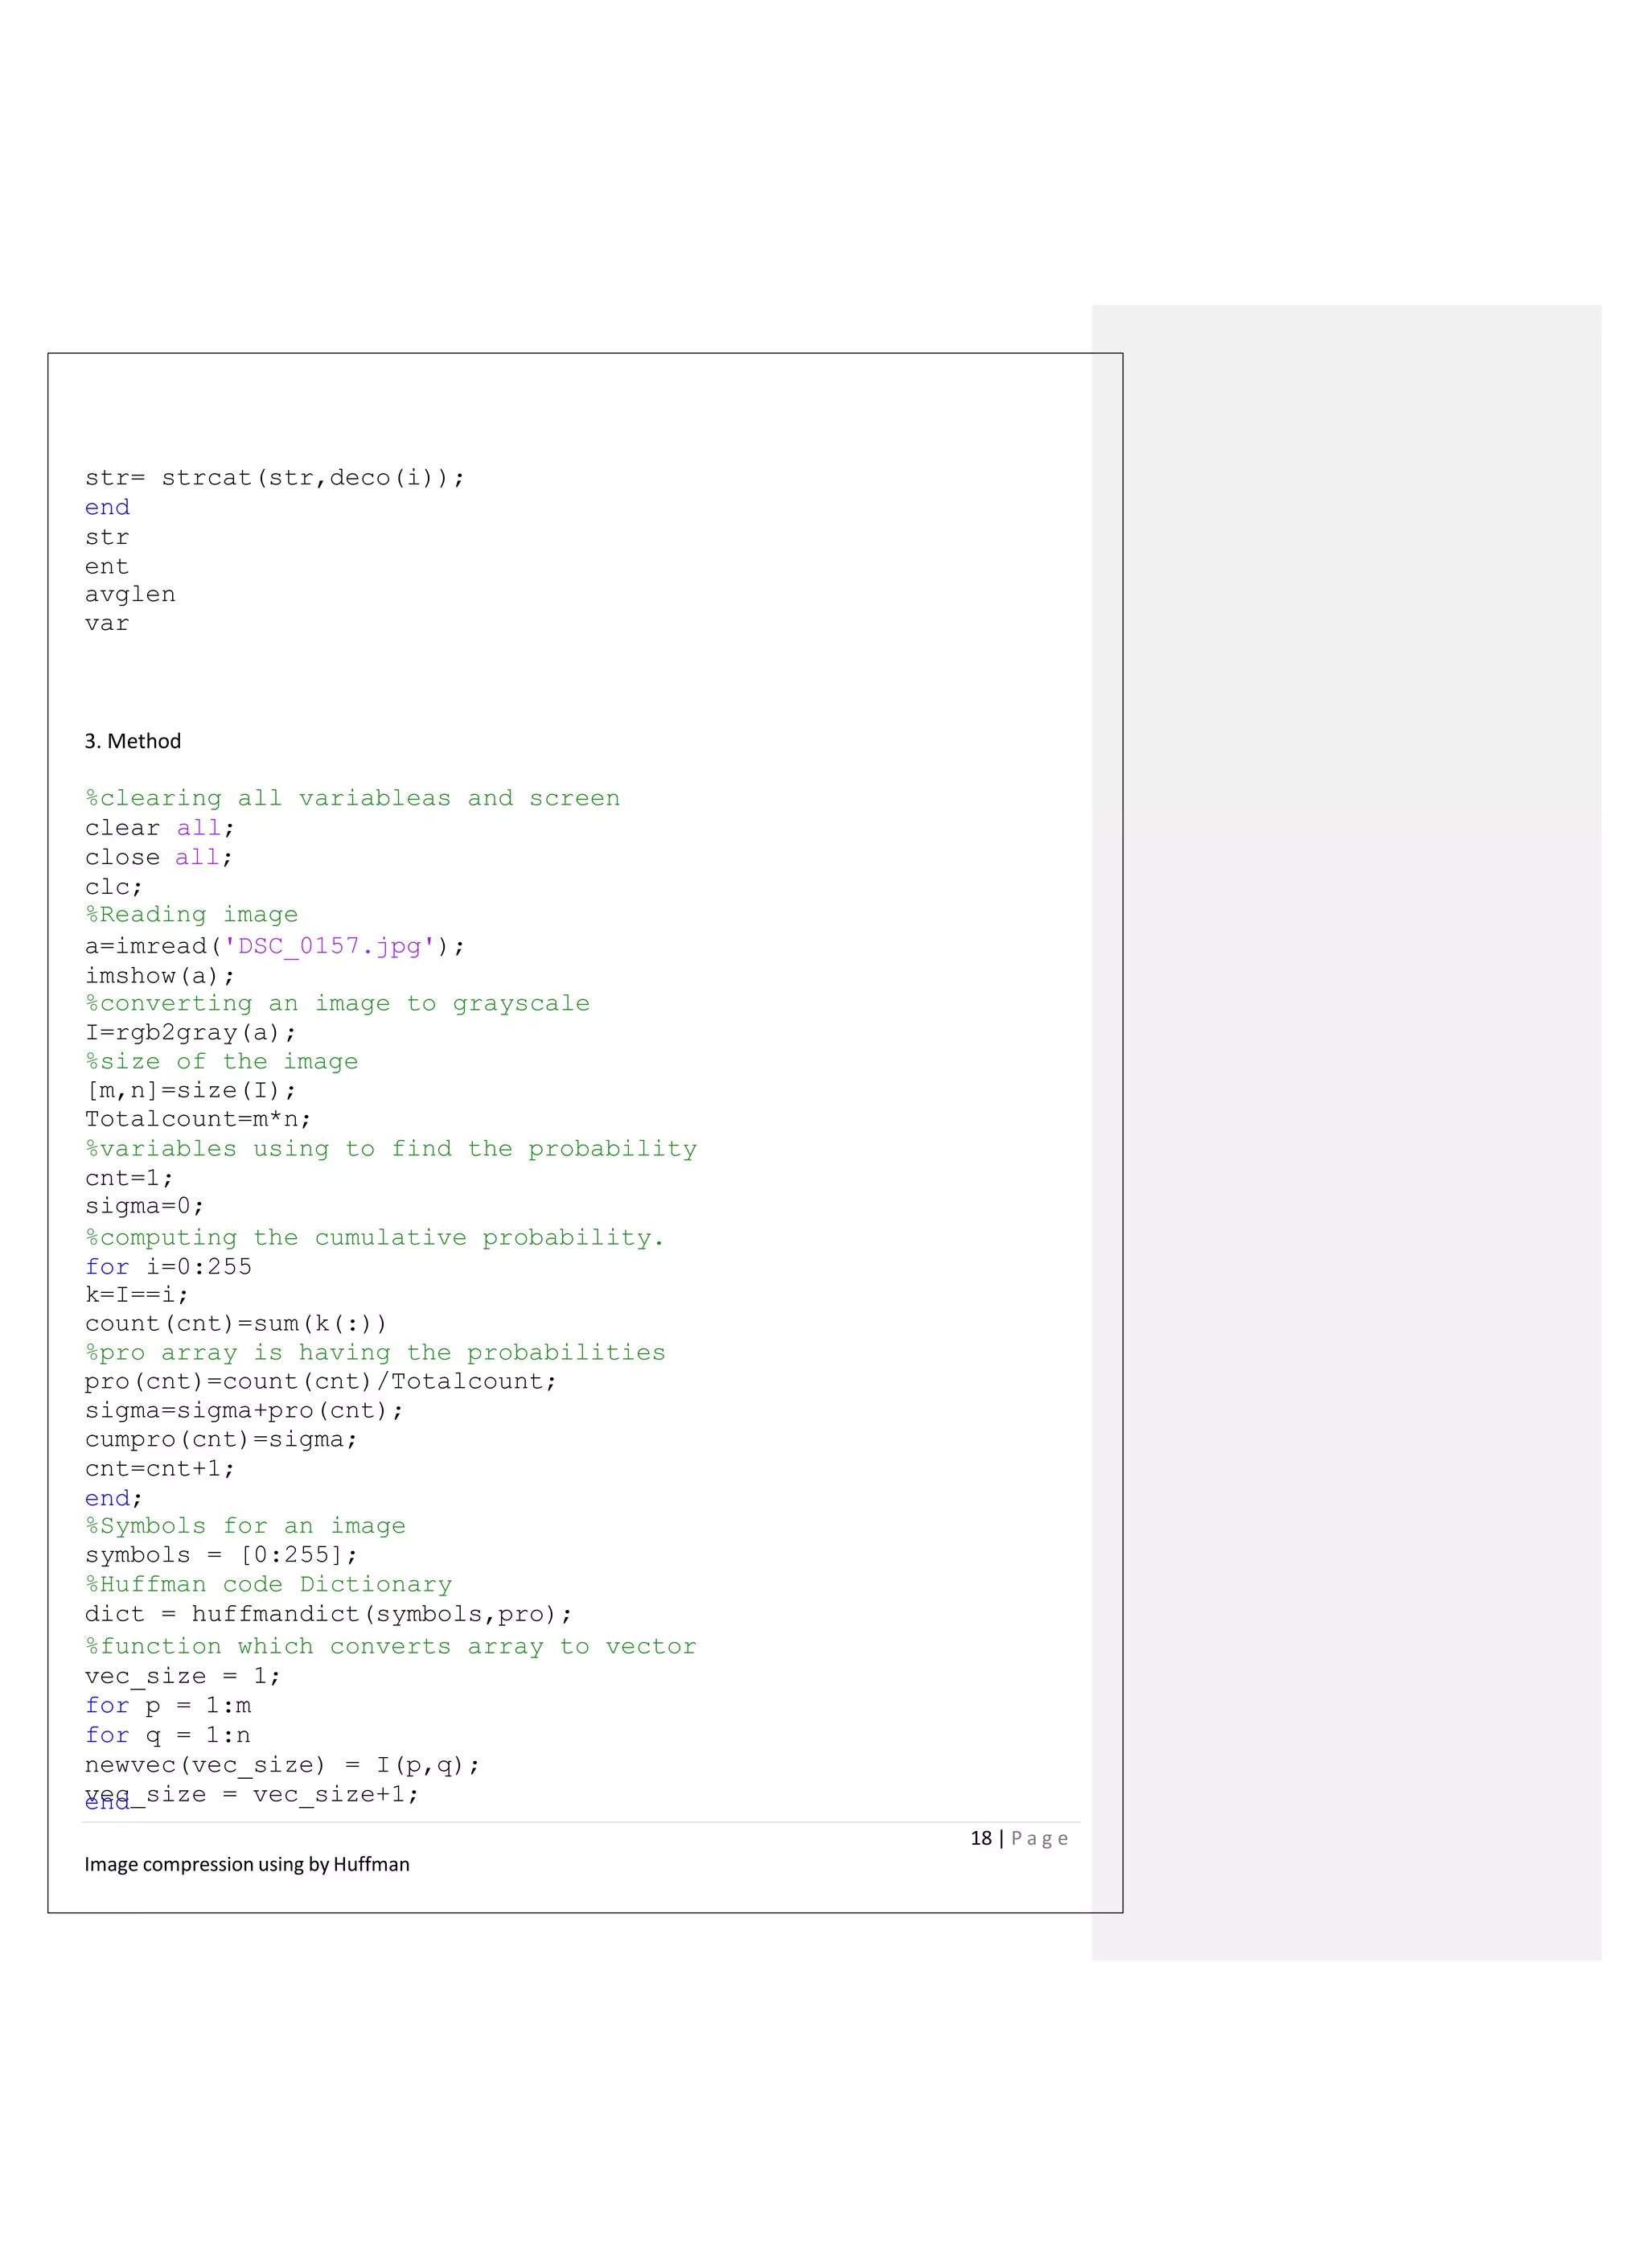The image size is (1647, 2268).
Task: Click the 'var' output line
Action: pos(107,624)
